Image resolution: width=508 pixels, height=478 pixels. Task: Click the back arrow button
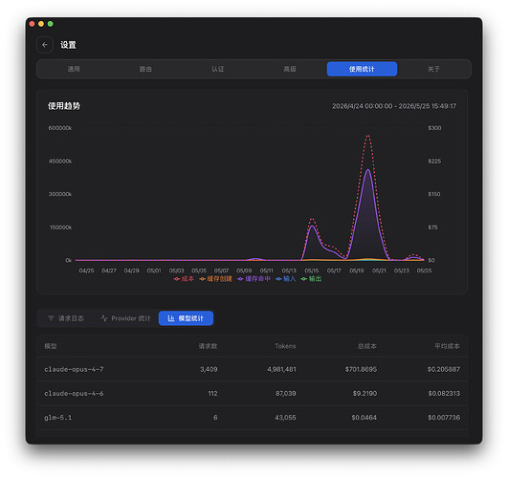(45, 45)
